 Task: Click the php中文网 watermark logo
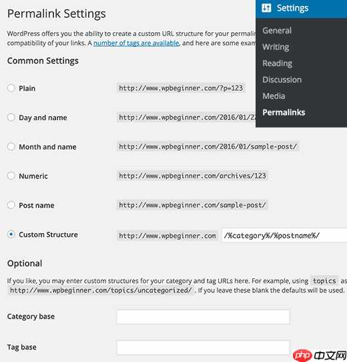click(x=320, y=355)
